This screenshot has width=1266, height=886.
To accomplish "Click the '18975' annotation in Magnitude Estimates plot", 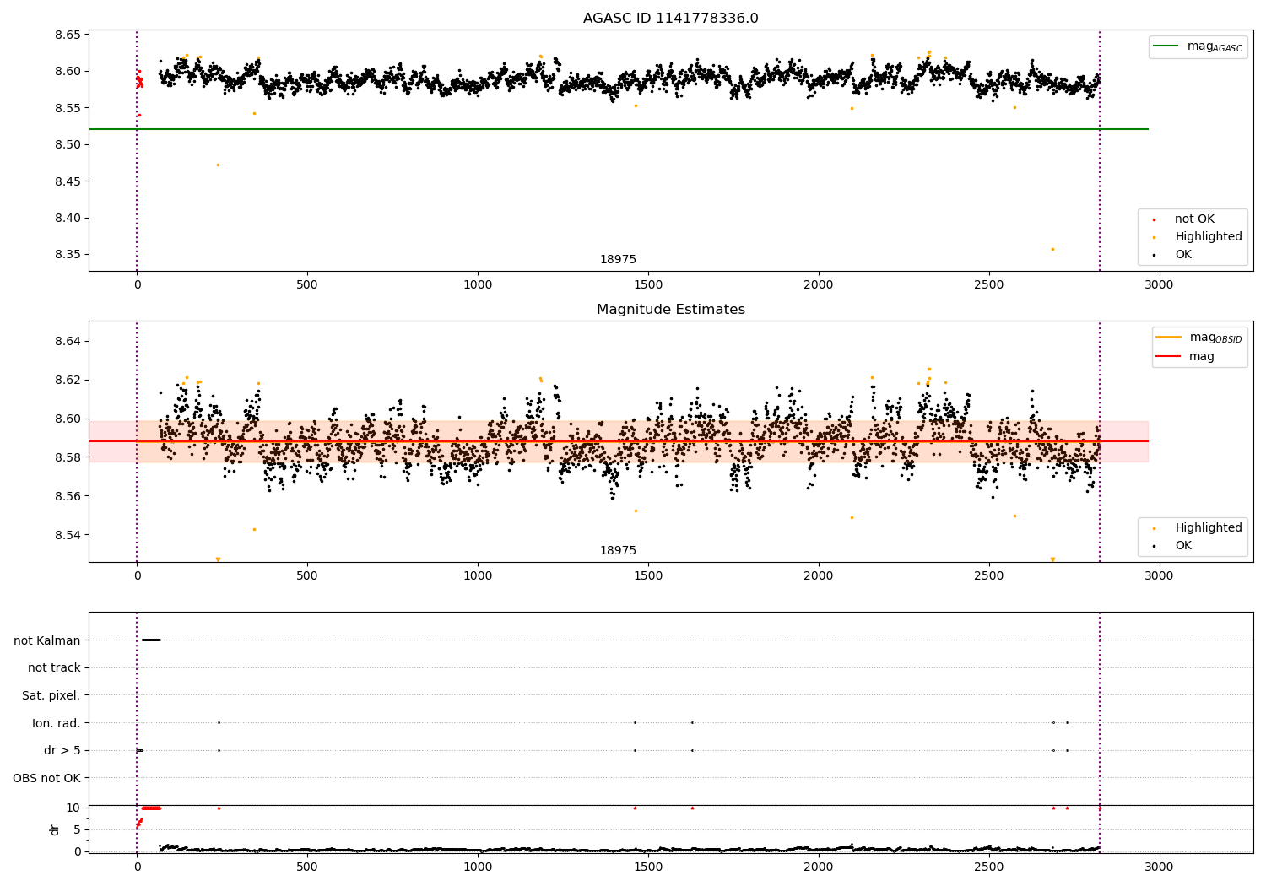I will tap(618, 551).
